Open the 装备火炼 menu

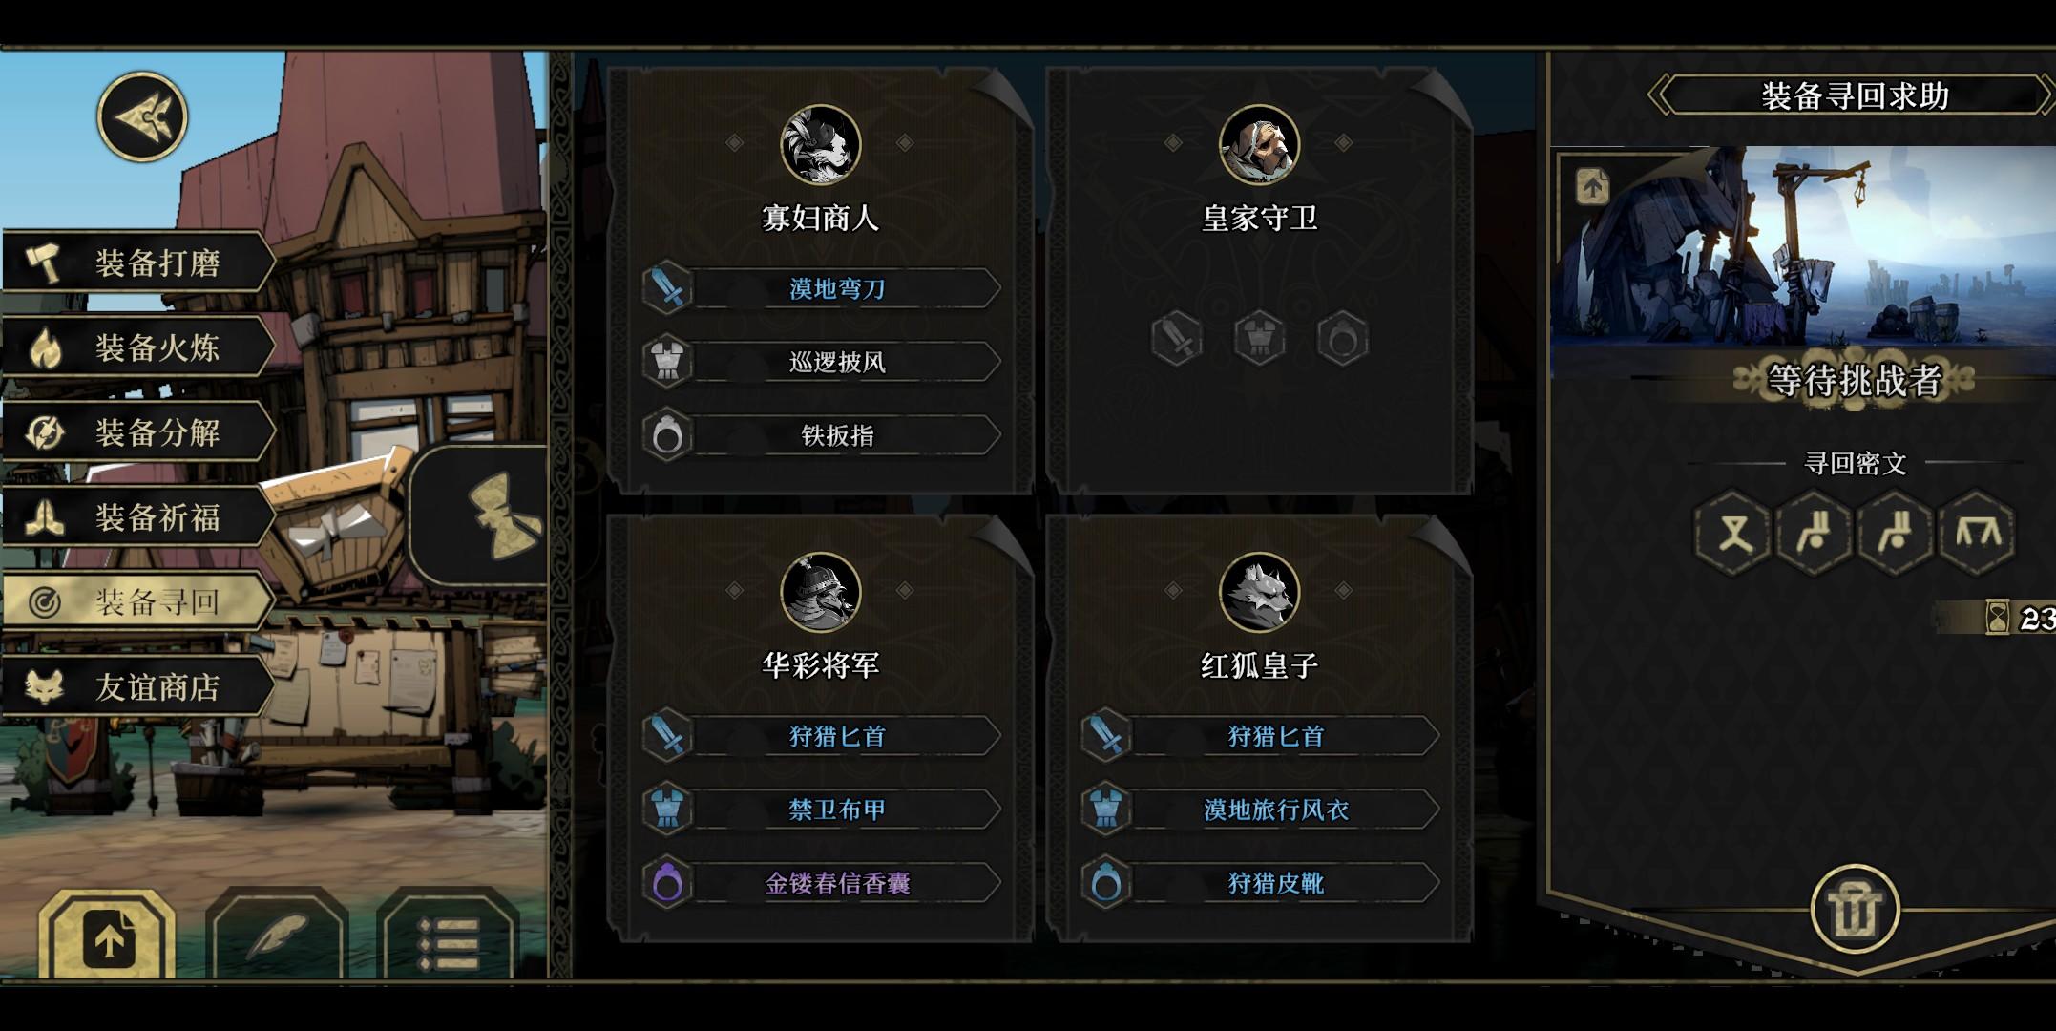pos(138,347)
